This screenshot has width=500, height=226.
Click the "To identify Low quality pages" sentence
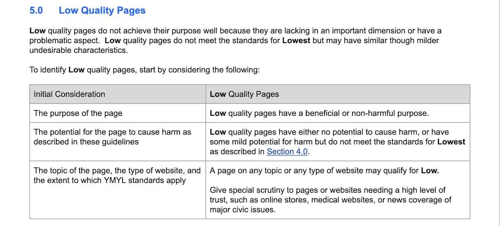(x=144, y=70)
